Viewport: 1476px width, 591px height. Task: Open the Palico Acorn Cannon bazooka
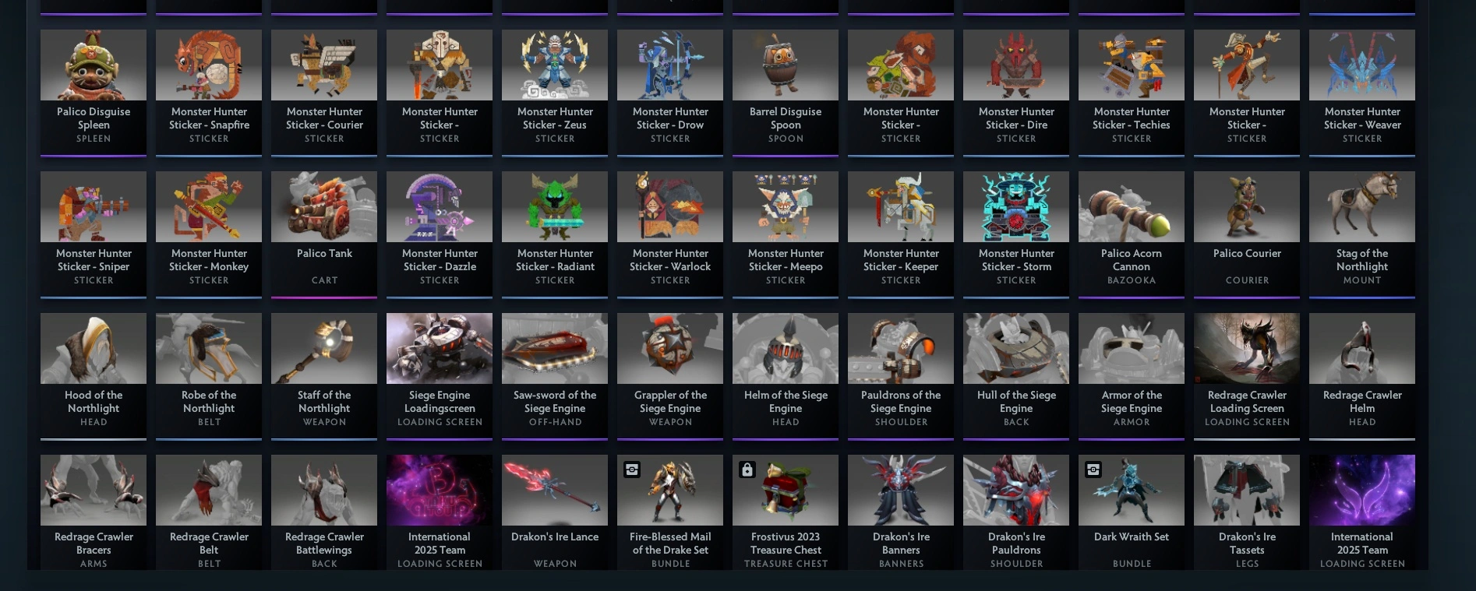1132,234
